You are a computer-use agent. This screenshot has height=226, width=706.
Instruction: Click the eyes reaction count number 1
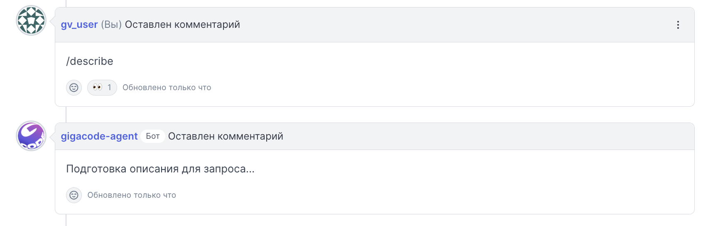[110, 88]
